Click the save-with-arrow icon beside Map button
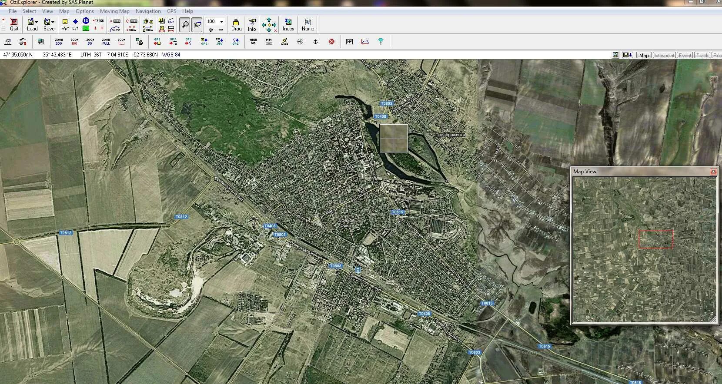 coord(627,55)
